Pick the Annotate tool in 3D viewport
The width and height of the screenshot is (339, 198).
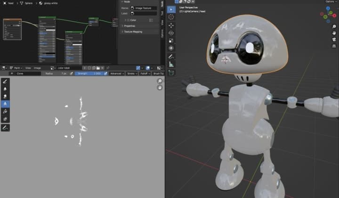(171, 56)
